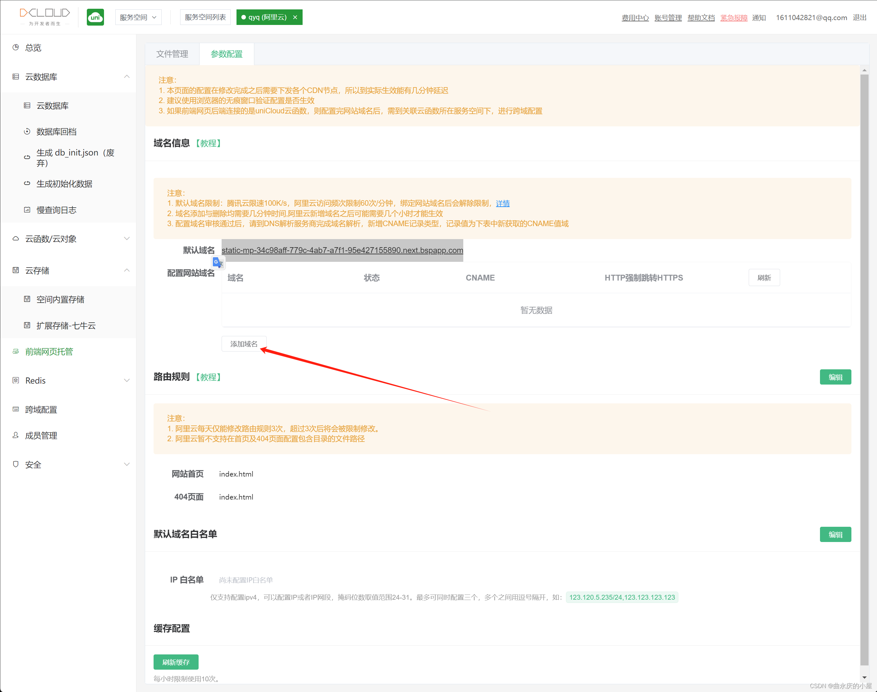
Task: Click the 慢查询日志 icon
Action: 27,210
